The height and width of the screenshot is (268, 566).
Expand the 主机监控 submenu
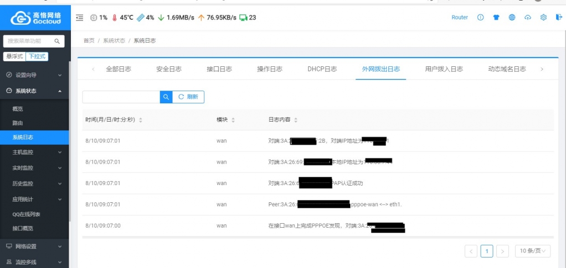pos(34,153)
